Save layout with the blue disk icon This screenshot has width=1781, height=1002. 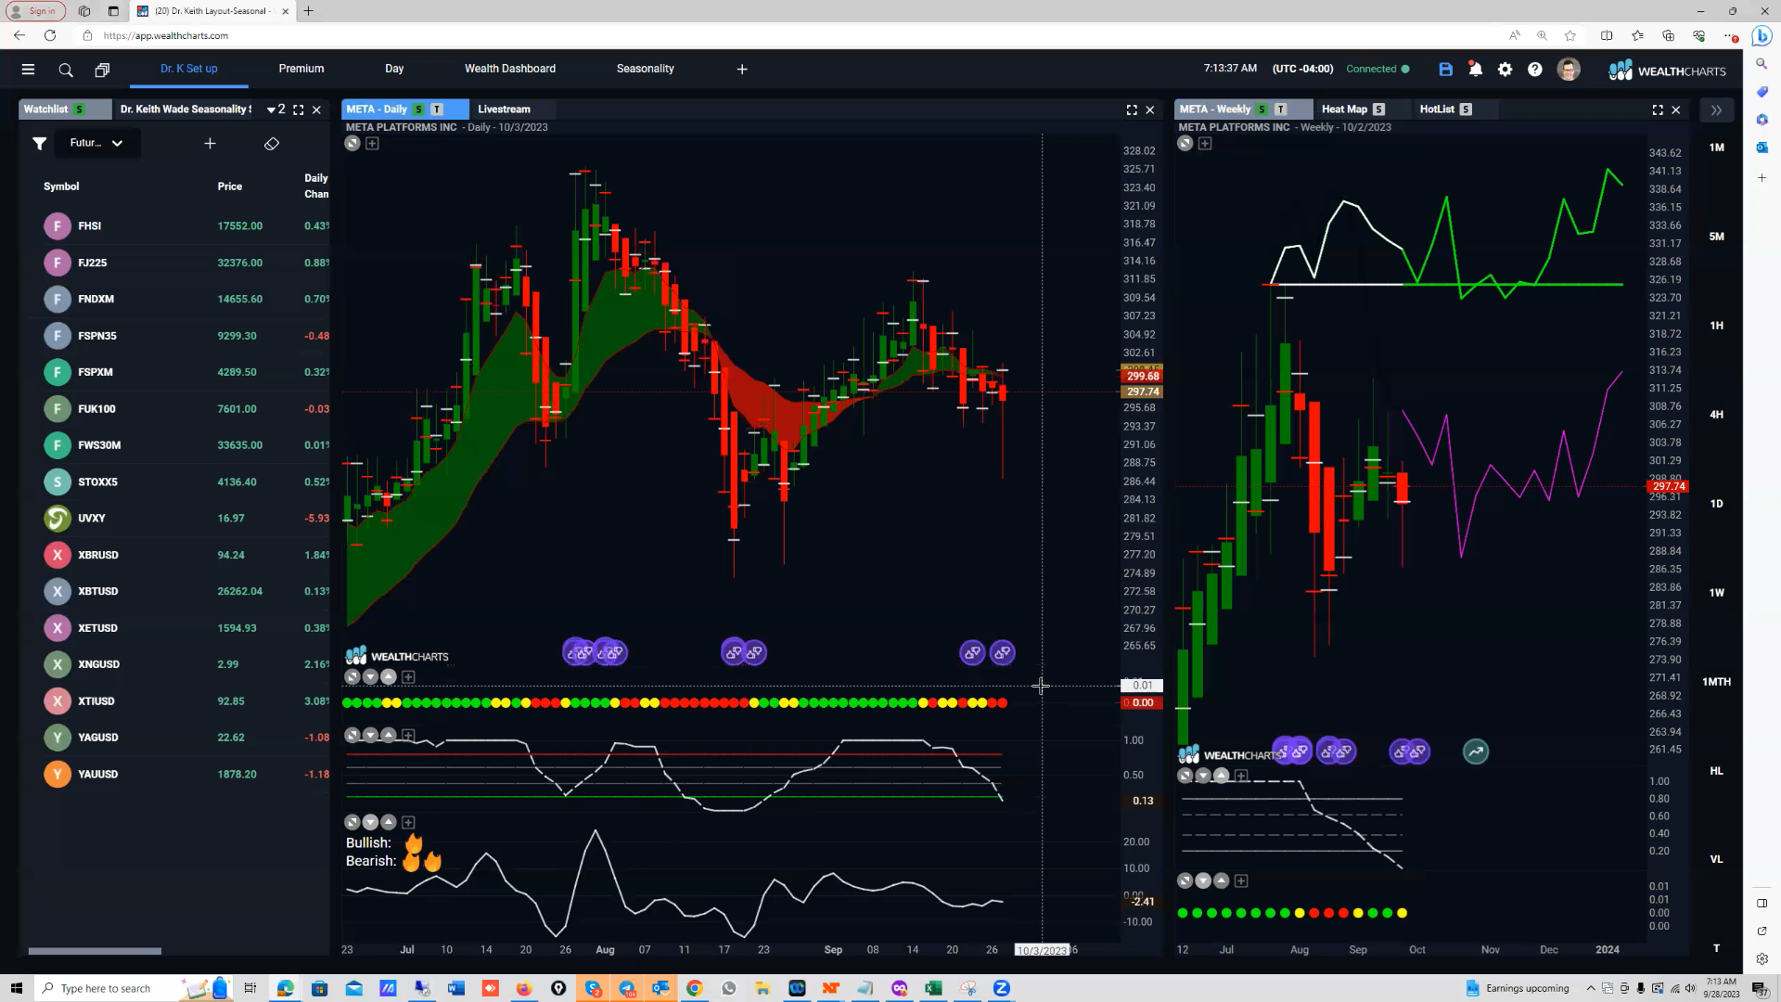click(1445, 70)
